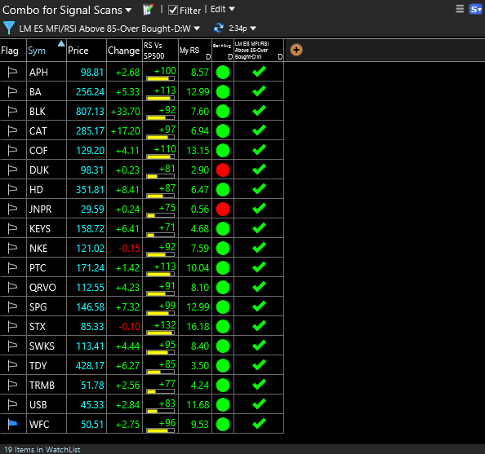The image size is (485, 454).
Task: Click the SPG My RS value 12.99
Action: pos(198,307)
